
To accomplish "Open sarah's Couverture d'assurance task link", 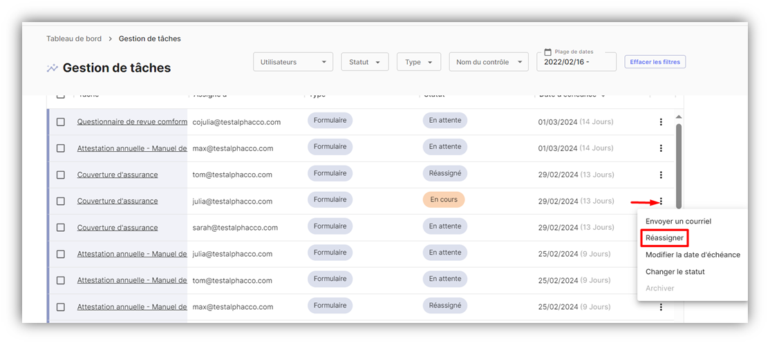I will [118, 228].
